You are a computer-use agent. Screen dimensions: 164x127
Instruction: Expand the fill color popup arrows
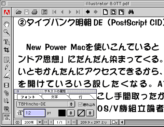tap(71, 113)
